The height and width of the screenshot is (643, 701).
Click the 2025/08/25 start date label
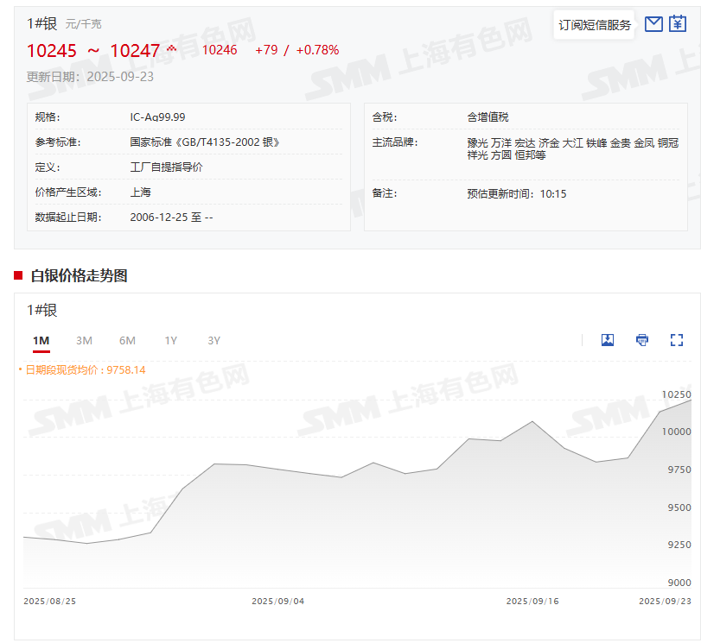coord(50,601)
